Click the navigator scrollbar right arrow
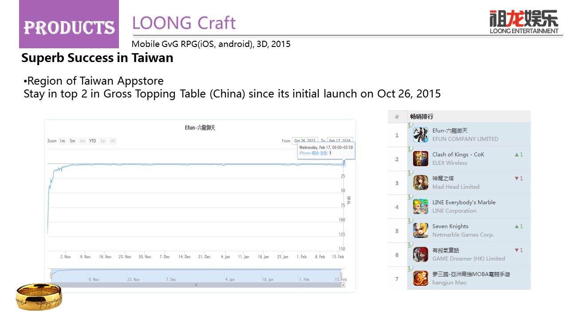The width and height of the screenshot is (568, 319). pyautogui.click(x=343, y=285)
